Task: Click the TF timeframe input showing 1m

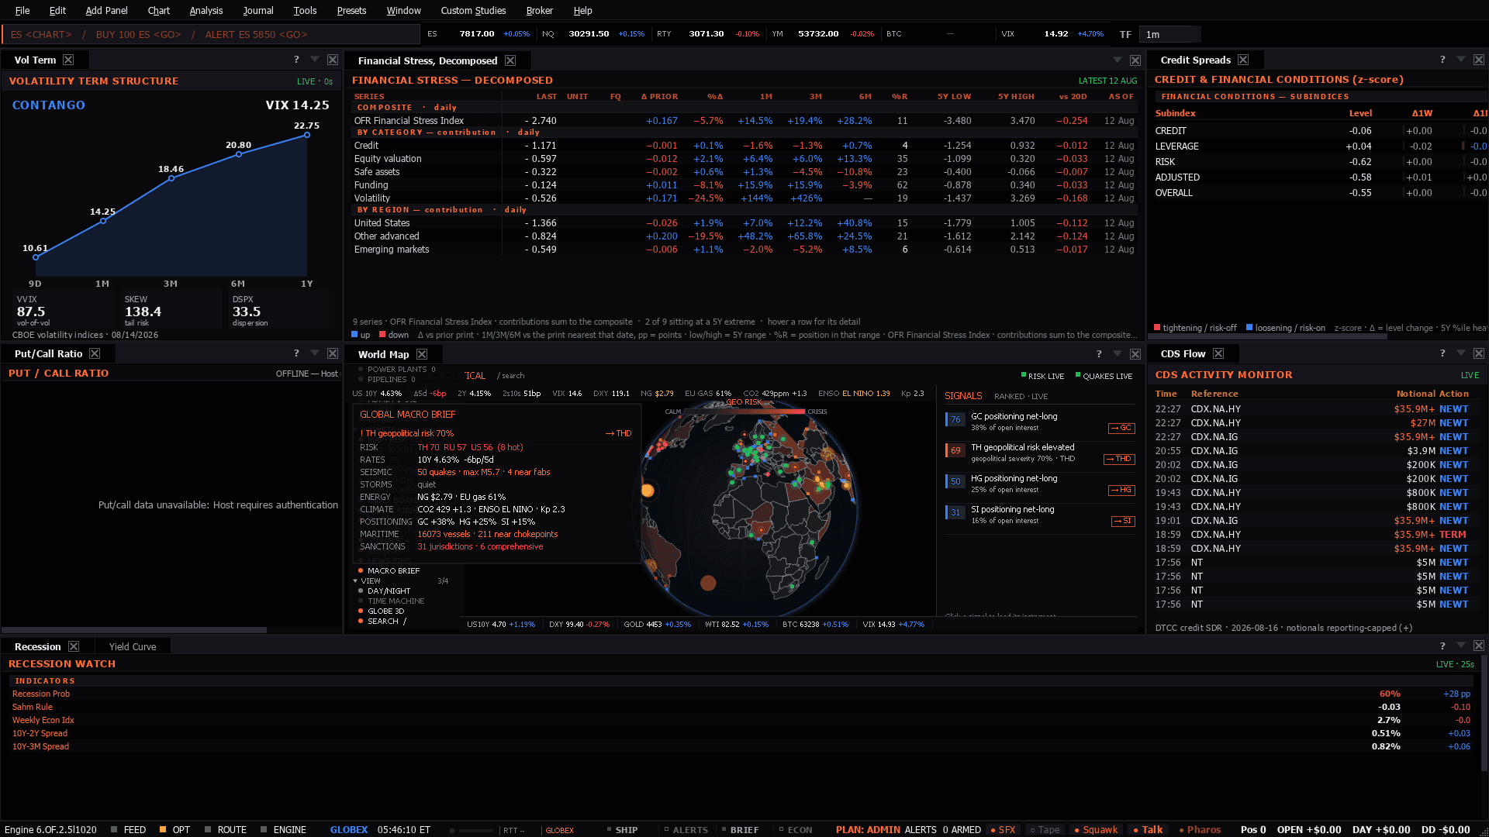Action: 1170,34
